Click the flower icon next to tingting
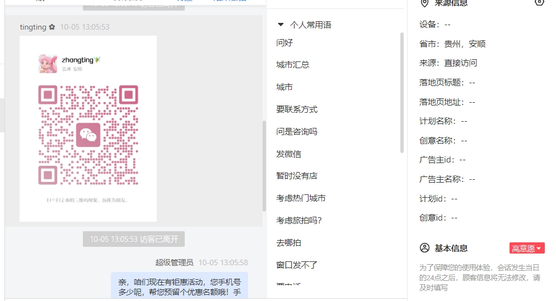 click(x=52, y=27)
